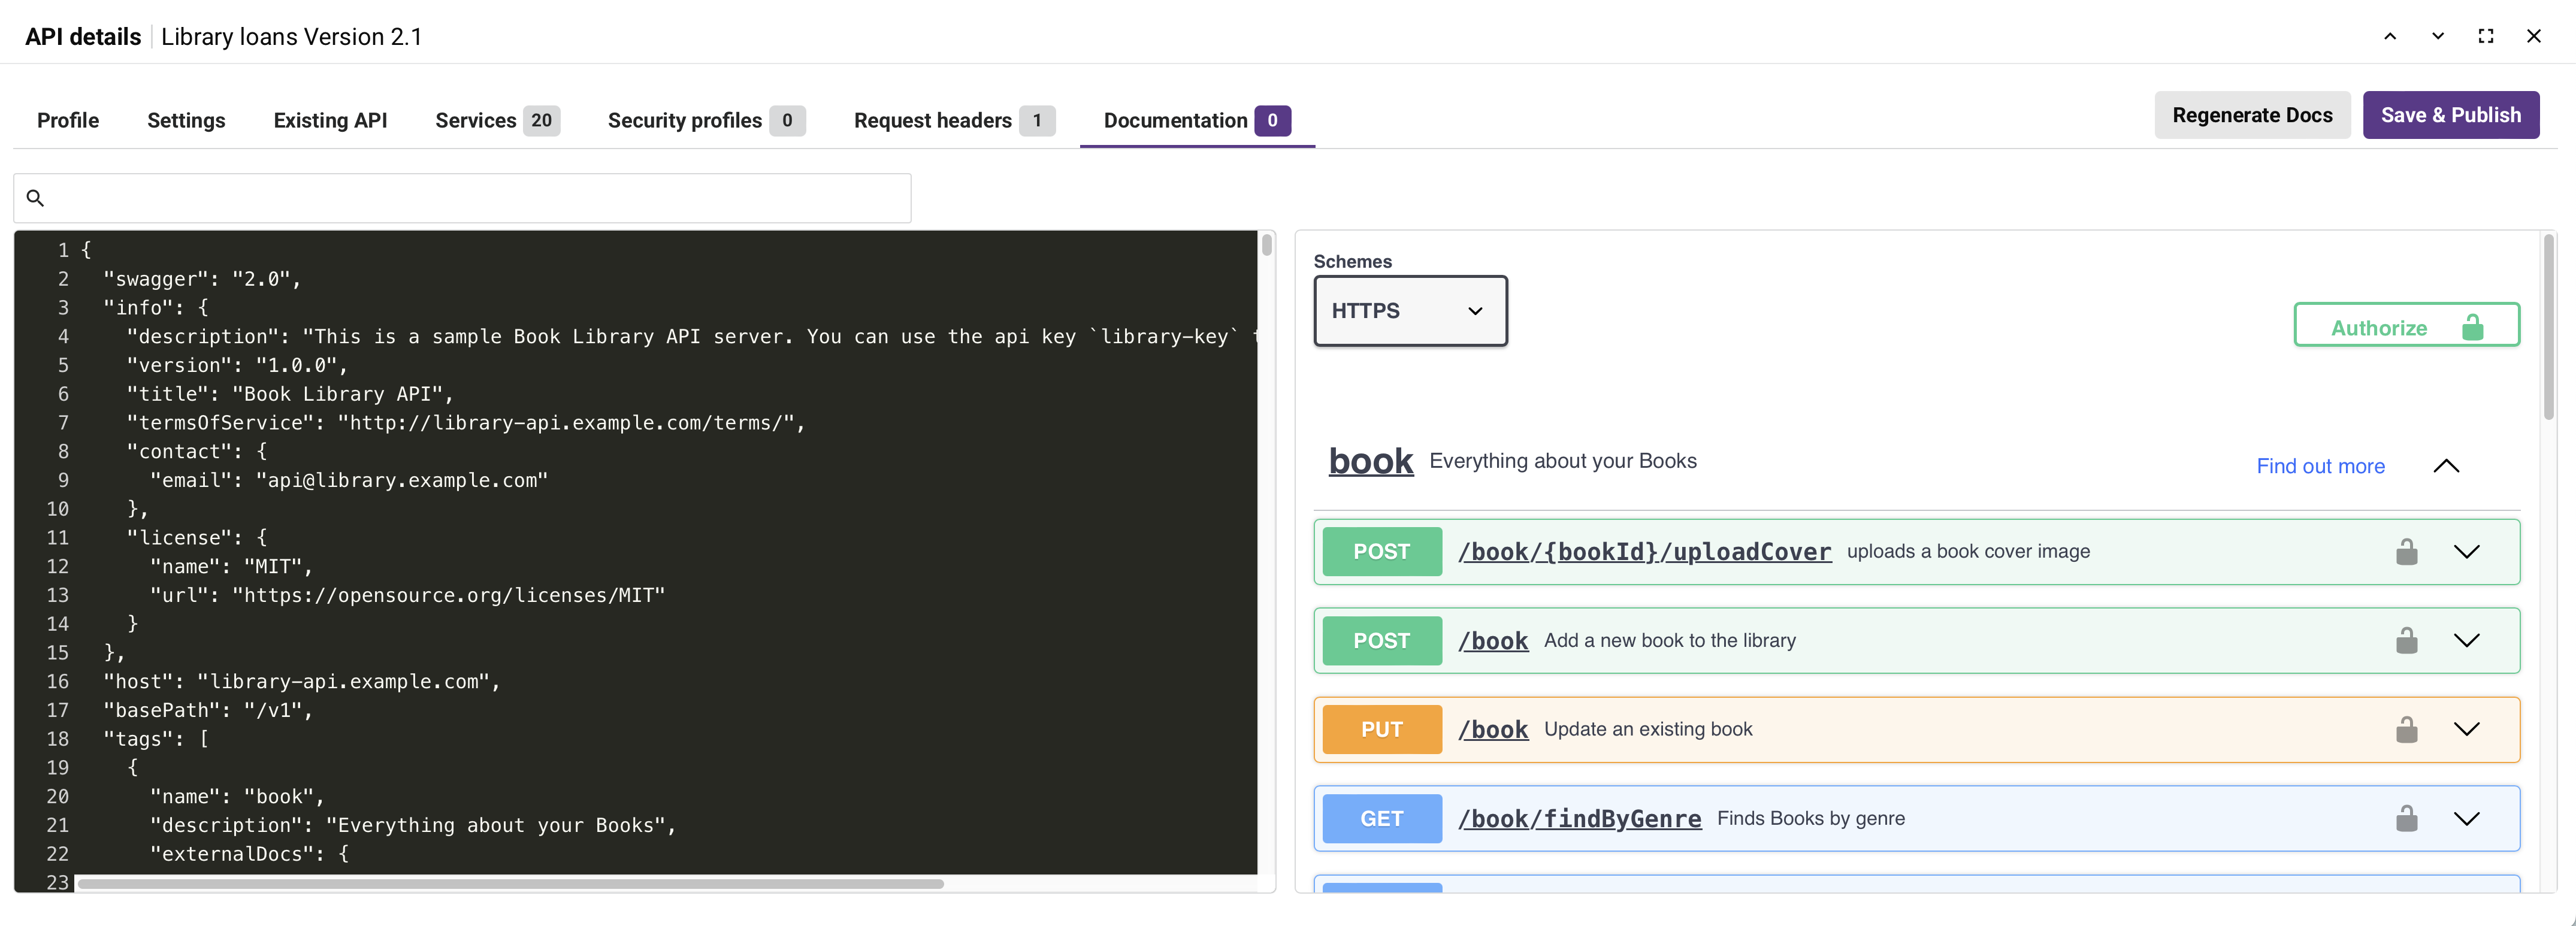Expand the POST /book operation chevron
This screenshot has width=2576, height=926.
click(2467, 641)
